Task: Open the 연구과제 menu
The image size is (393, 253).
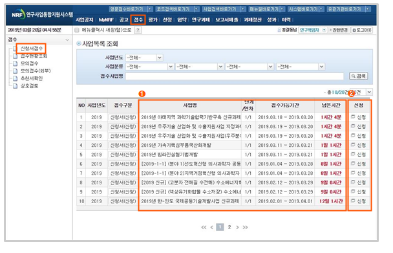Action: point(201,20)
